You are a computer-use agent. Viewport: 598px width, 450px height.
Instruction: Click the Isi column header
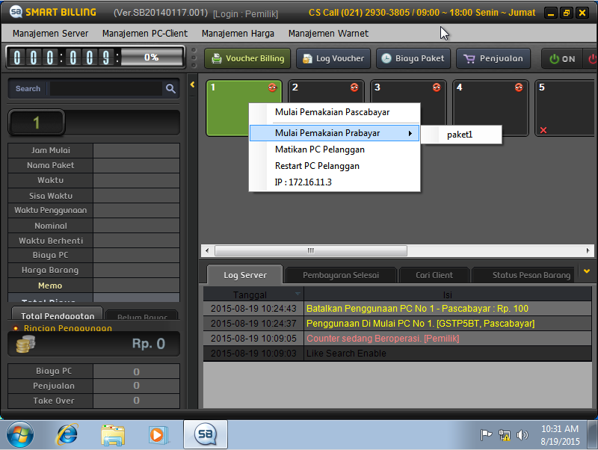click(447, 295)
